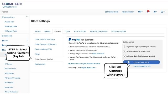Open Manage Roles in sidebar
168x94 pixels.
11,31
